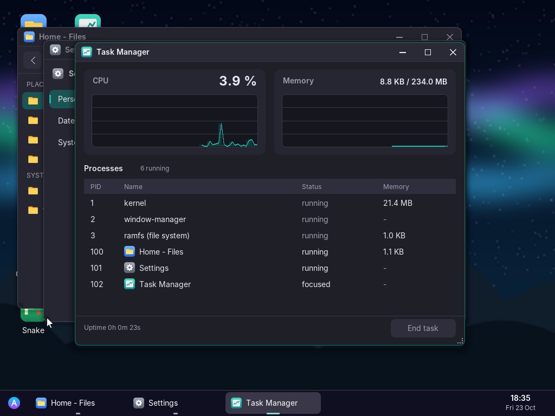This screenshot has width=555, height=416.
Task: Maximize the Home - Files window
Action: coord(424,37)
